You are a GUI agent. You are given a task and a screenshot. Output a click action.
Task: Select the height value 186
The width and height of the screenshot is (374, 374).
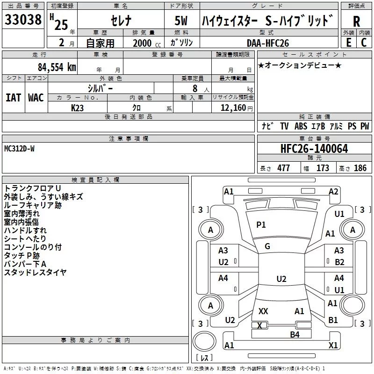tap(360, 168)
